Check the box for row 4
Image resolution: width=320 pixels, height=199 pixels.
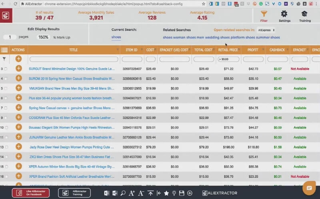pos(6,79)
